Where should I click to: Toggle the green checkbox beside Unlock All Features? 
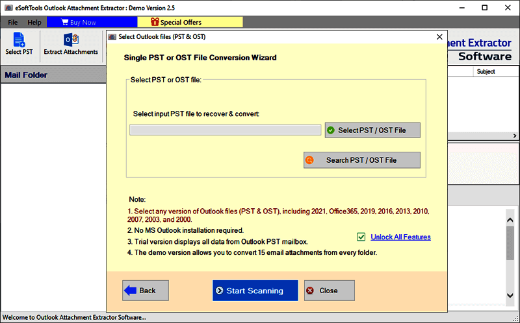pyautogui.click(x=361, y=237)
